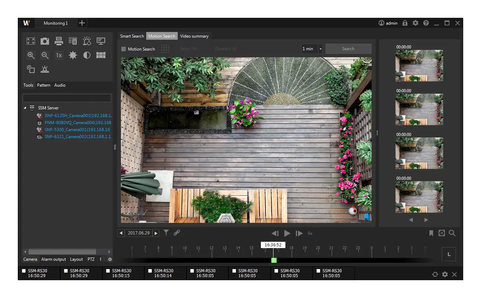The width and height of the screenshot is (481, 298).
Task: Refresh the event list bar
Action: click(435, 275)
